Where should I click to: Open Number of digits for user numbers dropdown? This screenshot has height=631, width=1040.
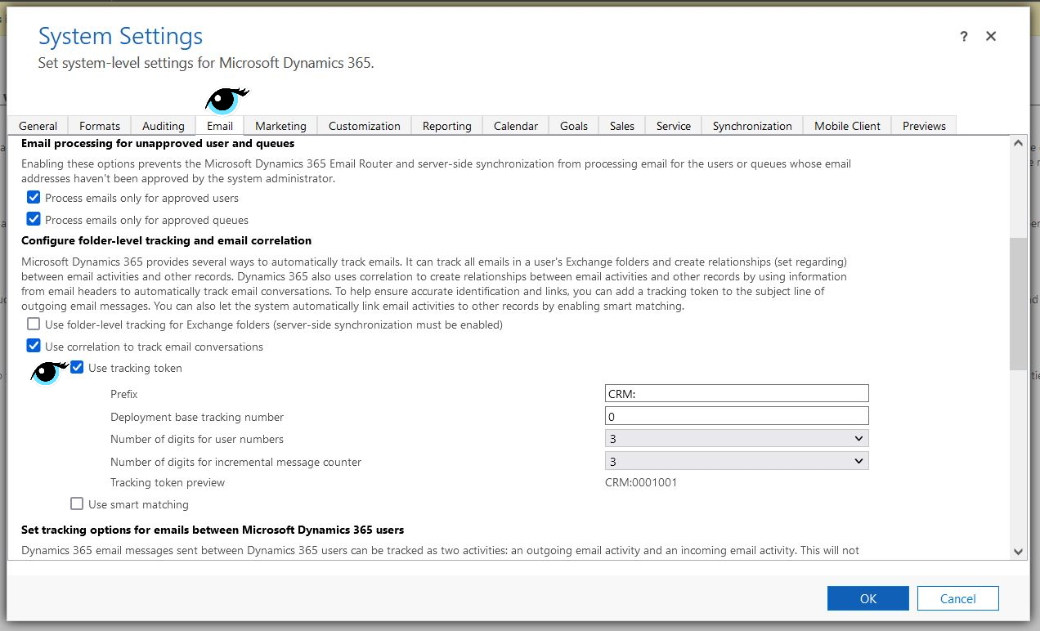pos(737,439)
